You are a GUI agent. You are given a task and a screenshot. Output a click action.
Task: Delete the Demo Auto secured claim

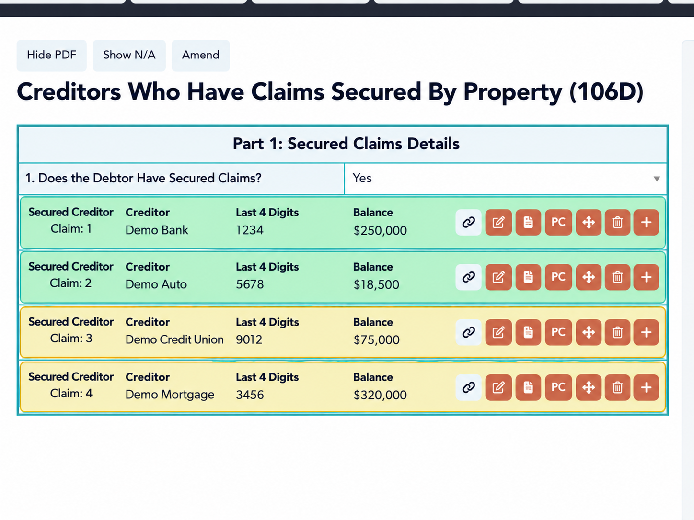click(x=617, y=277)
